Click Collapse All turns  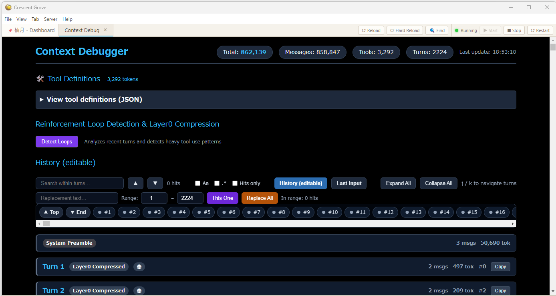(x=439, y=183)
